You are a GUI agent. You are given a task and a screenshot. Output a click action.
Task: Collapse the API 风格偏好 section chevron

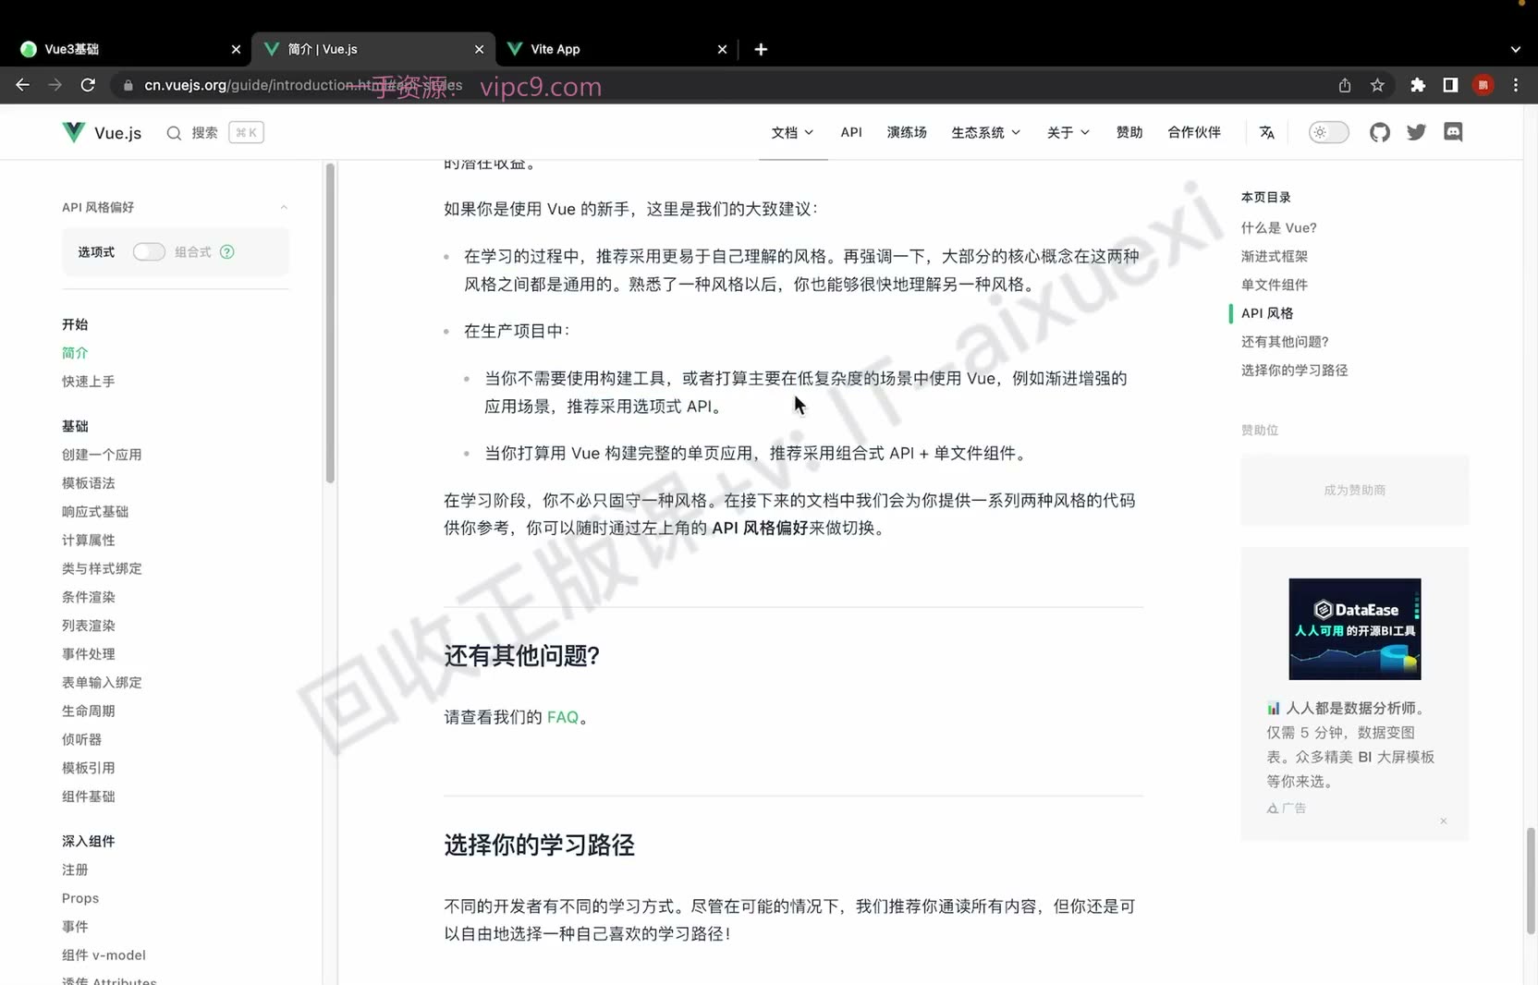click(x=284, y=207)
